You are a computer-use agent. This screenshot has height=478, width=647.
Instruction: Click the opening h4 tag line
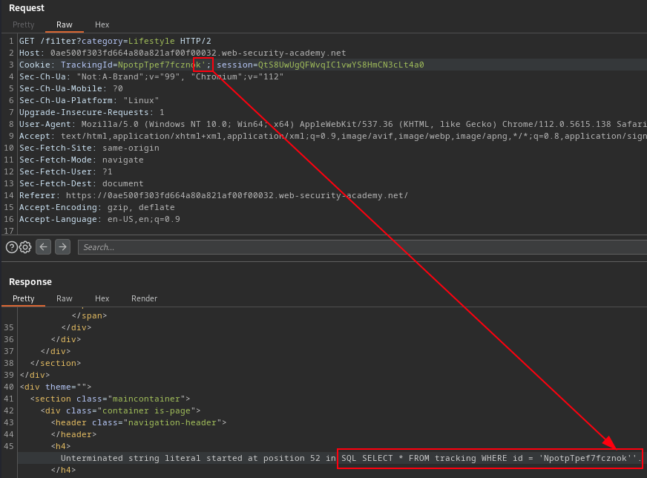click(61, 447)
